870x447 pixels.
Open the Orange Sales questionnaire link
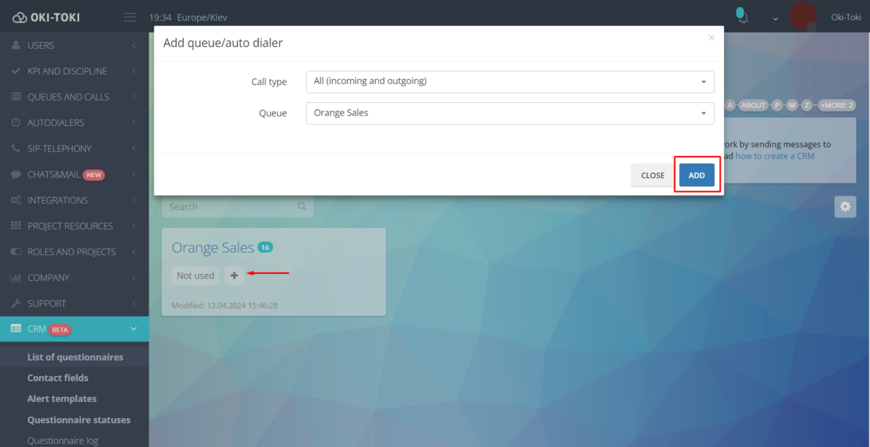coord(212,248)
